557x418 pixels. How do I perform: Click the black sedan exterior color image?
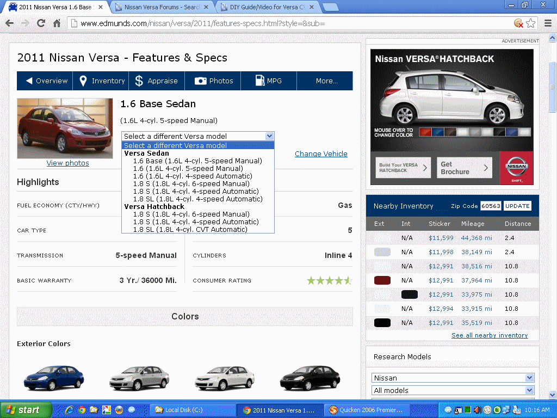(x=310, y=378)
